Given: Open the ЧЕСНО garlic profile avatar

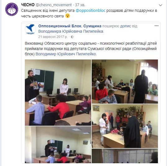Looking at the screenshot, I should (12, 9).
